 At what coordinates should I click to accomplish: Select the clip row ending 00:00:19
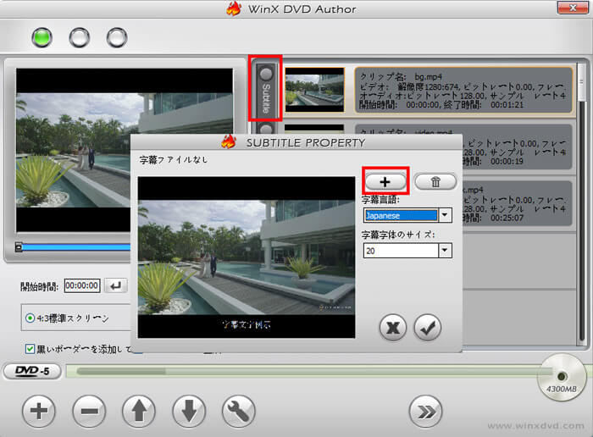pyautogui.click(x=516, y=147)
